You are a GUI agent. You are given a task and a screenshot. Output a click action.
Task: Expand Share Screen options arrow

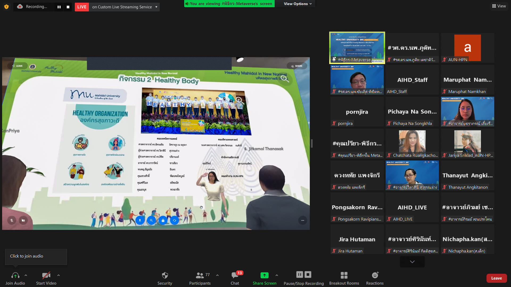pyautogui.click(x=277, y=275)
